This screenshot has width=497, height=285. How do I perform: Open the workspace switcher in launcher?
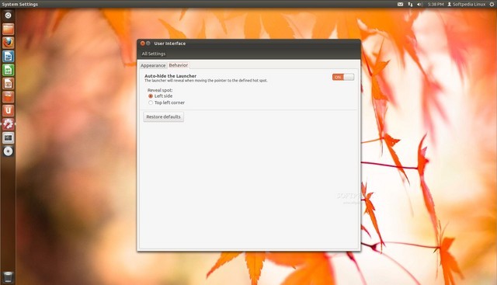point(8,137)
